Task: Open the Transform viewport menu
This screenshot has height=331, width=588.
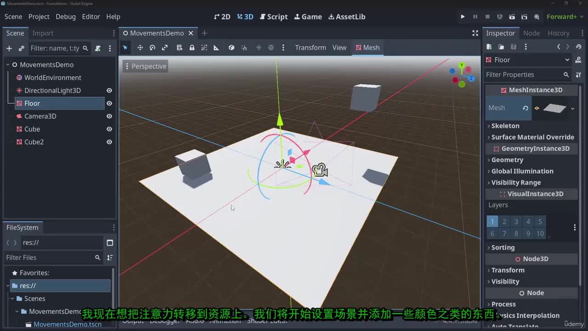Action: 311,48
